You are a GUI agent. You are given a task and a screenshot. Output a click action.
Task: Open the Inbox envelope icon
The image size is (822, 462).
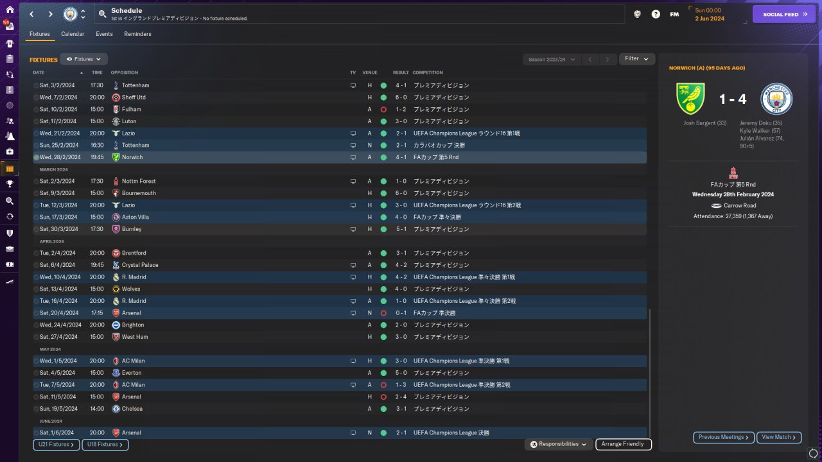tap(10, 27)
